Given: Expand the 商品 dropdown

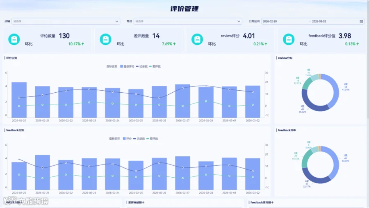Looking at the screenshot, I should (x=188, y=21).
